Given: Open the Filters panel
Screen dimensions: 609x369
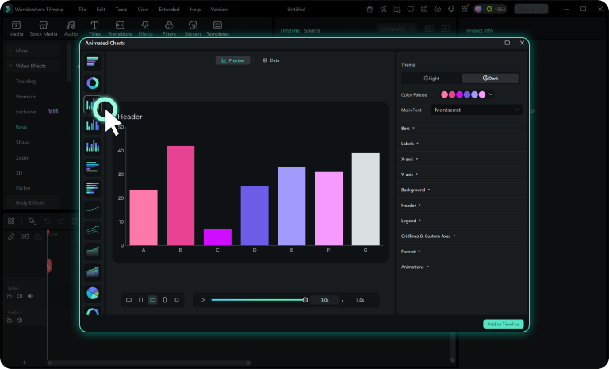Looking at the screenshot, I should tap(169, 29).
